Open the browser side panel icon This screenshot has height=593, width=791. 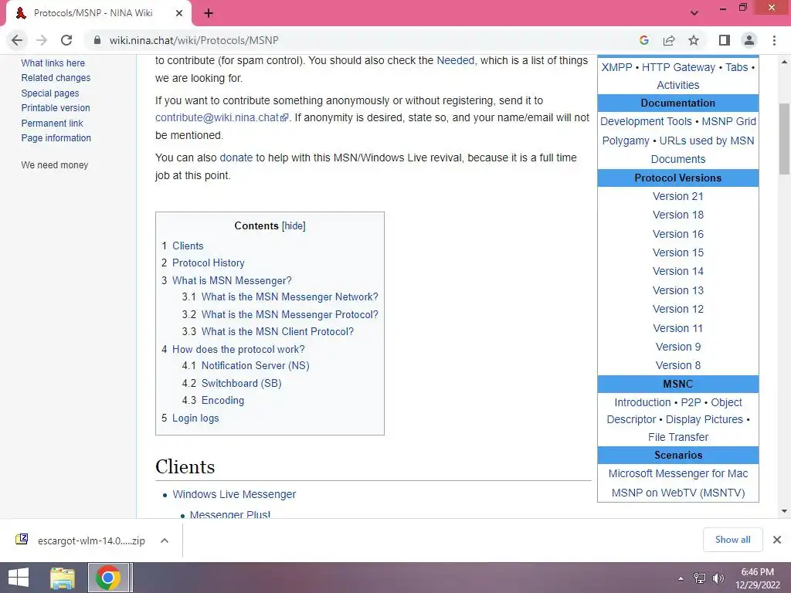point(725,40)
